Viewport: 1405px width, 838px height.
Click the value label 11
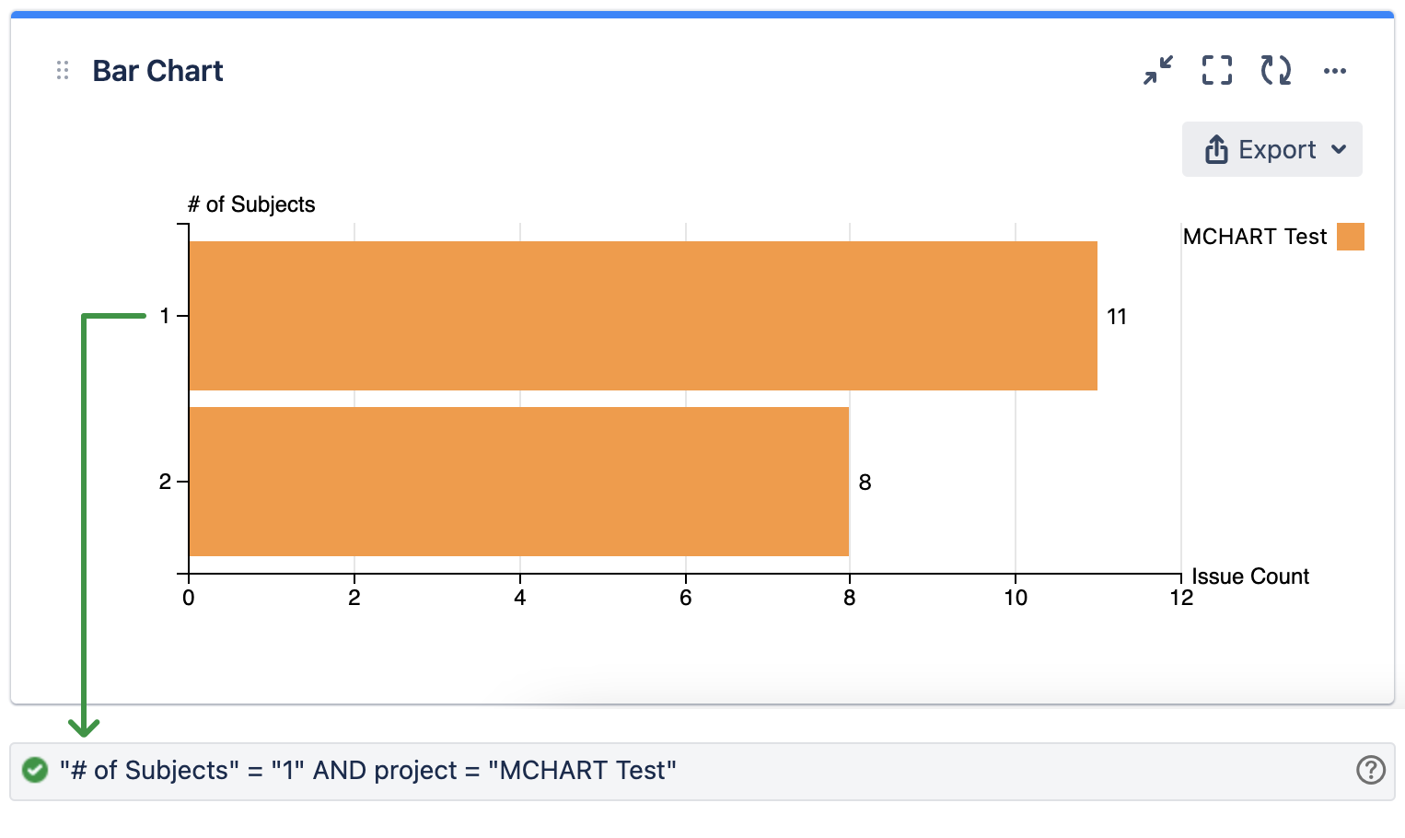1117,317
